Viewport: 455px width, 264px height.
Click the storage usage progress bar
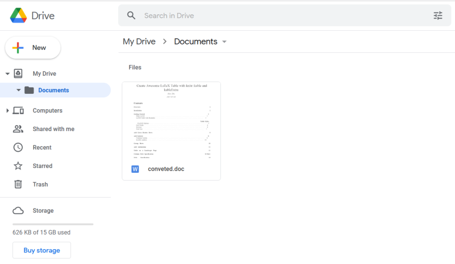point(53,224)
